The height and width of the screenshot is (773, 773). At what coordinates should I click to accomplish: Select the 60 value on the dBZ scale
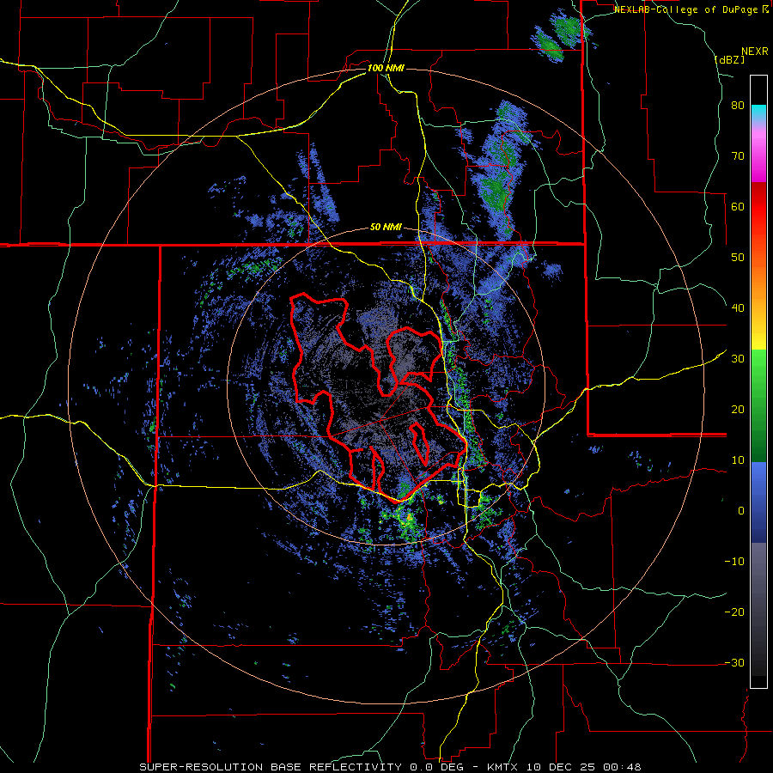(x=738, y=206)
